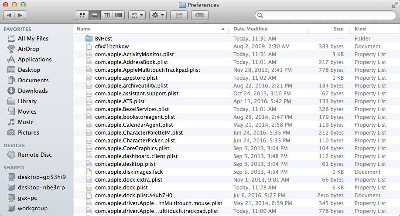The height and width of the screenshot is (216, 400).
Task: Switch to Cover Flow view
Action: click(118, 15)
